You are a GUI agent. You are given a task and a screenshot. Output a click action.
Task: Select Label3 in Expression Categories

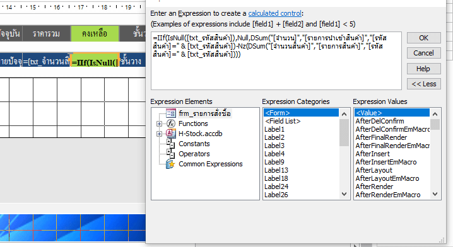(301, 146)
